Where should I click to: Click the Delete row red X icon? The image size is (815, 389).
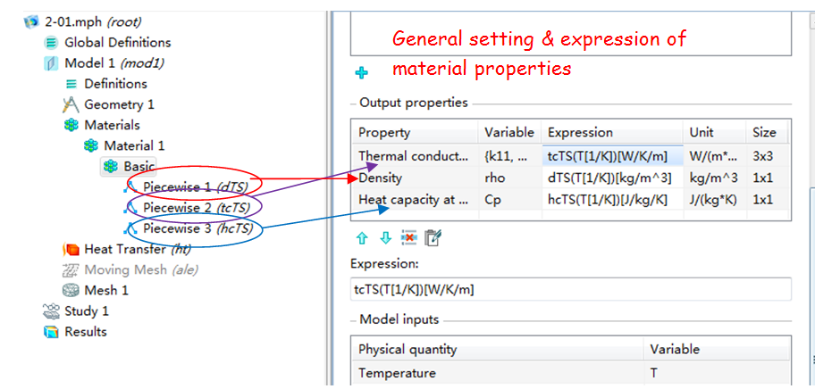pos(409,238)
